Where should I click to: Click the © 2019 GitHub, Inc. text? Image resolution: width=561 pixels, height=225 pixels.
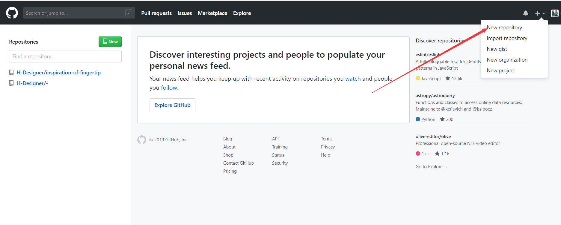tap(169, 140)
